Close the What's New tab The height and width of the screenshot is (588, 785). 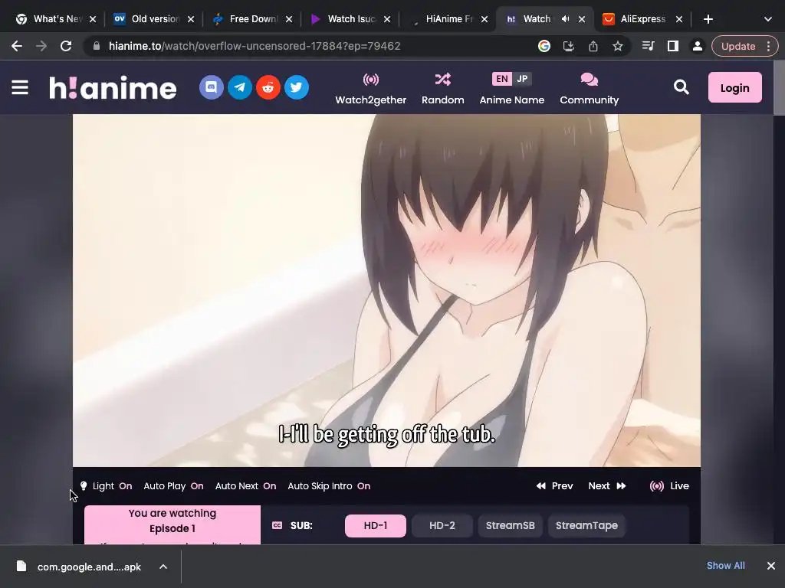tap(93, 19)
